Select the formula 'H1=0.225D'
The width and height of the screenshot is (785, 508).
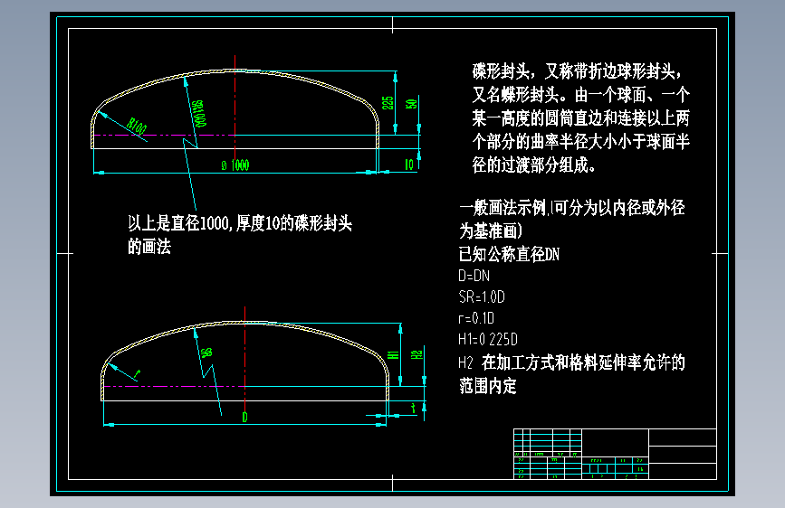pos(488,340)
